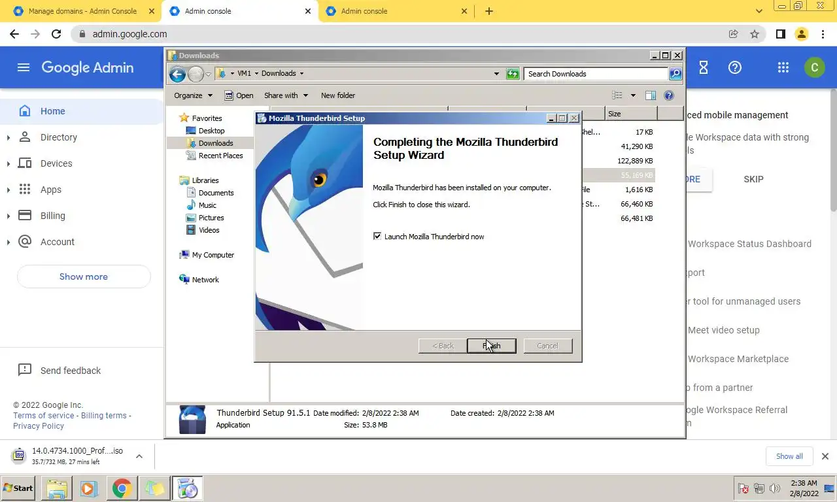This screenshot has height=502, width=837.
Task: Open the Billing terms link
Action: [104, 416]
